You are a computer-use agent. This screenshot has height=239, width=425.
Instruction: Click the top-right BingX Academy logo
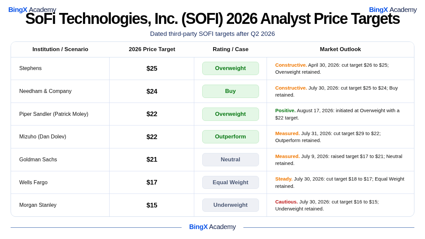click(x=393, y=10)
